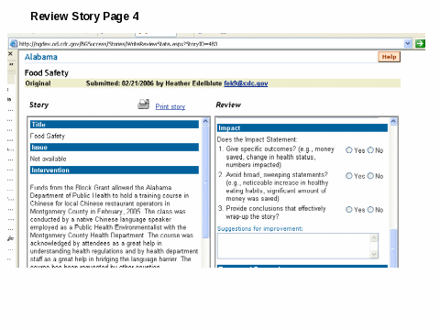Click the Review panel scroll up arrow
The width and height of the screenshot is (440, 330).
[x=393, y=121]
